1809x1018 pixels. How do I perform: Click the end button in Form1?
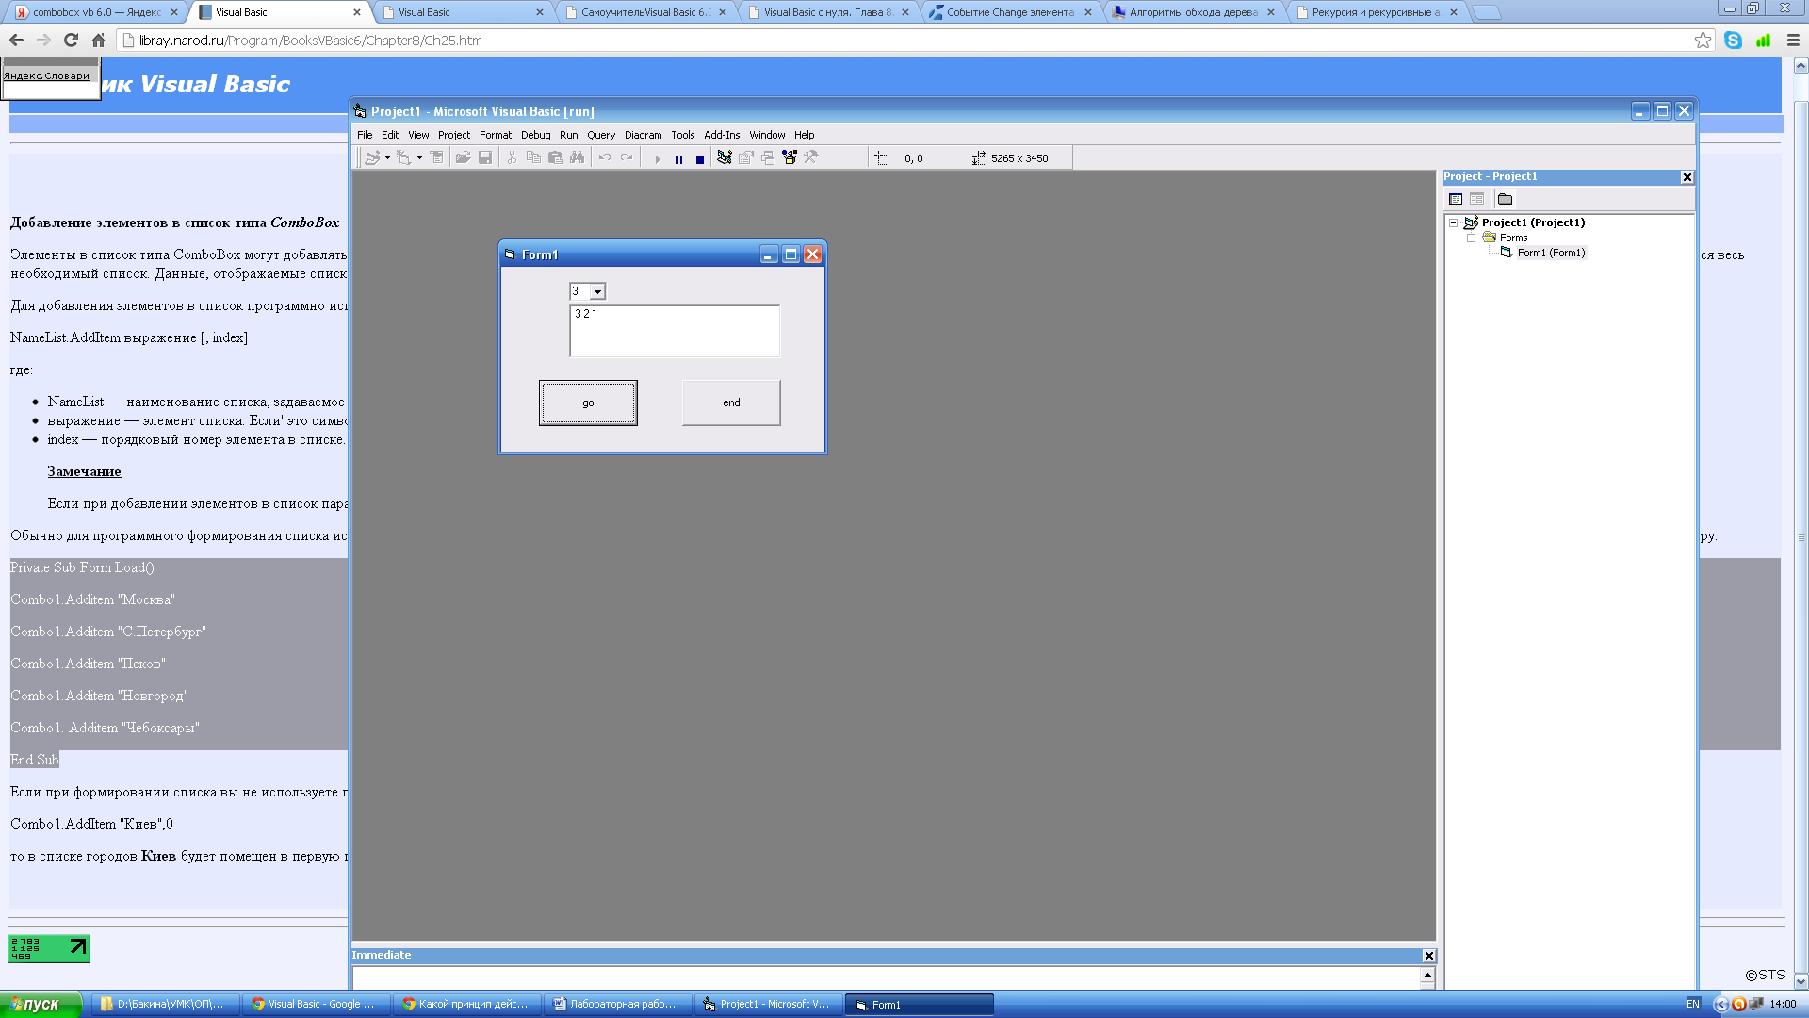pos(731,402)
